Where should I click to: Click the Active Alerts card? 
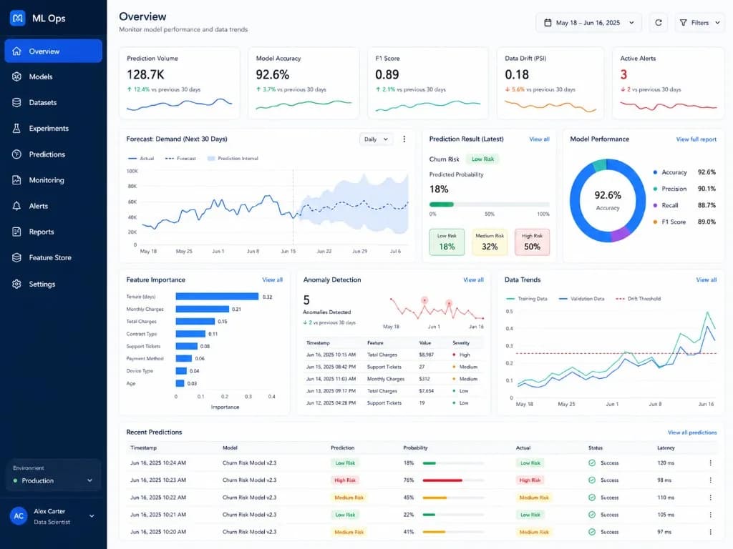[x=668, y=83]
